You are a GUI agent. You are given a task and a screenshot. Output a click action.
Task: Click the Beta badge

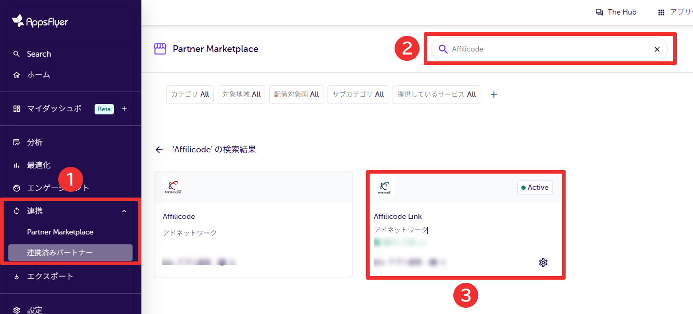[x=104, y=109]
